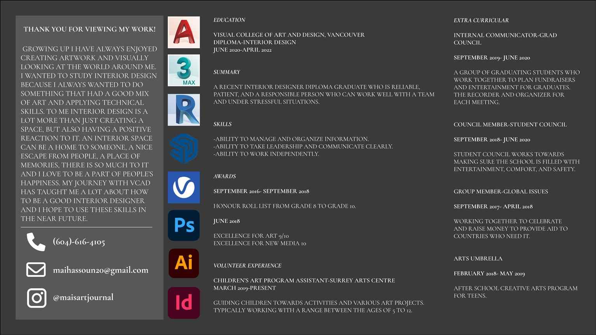This screenshot has height=335, width=596.
Task: Click 'GROWING UP I HAVE ALWAYS ENJOYED' line
Action: (x=90, y=49)
